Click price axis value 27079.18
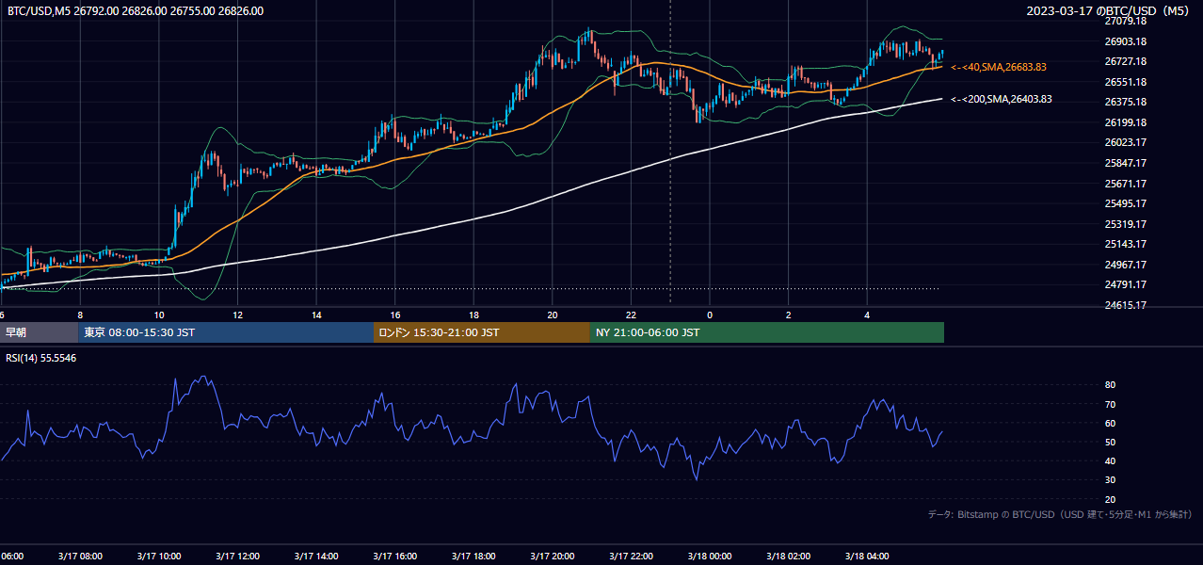 tap(1125, 21)
